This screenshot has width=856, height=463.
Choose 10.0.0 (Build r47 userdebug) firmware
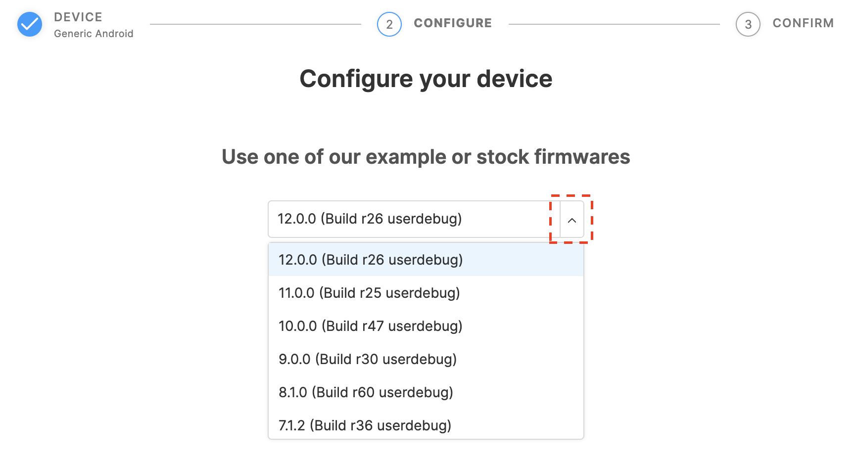426,326
